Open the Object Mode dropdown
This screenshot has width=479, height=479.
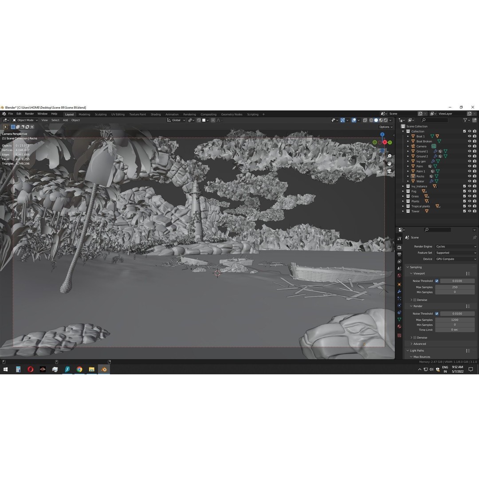(x=25, y=120)
